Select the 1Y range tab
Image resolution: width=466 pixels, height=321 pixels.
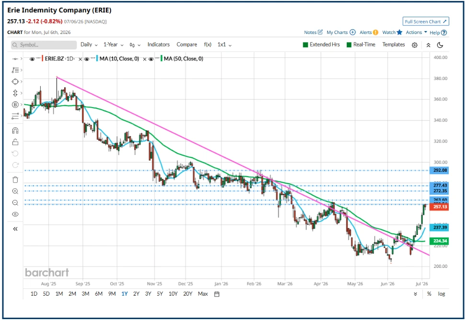point(125,294)
